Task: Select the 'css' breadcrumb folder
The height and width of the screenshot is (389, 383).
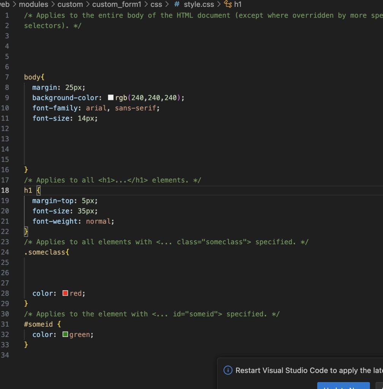Action: point(156,4)
